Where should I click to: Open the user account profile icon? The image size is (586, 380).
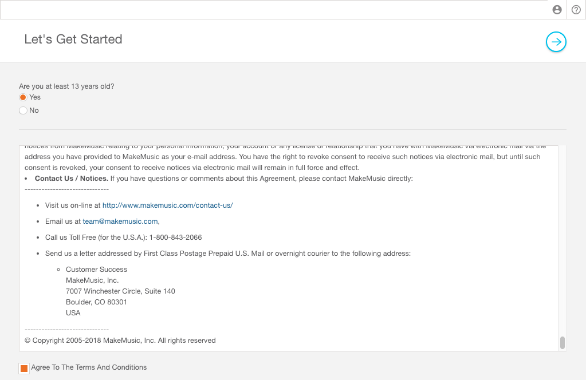(x=557, y=10)
